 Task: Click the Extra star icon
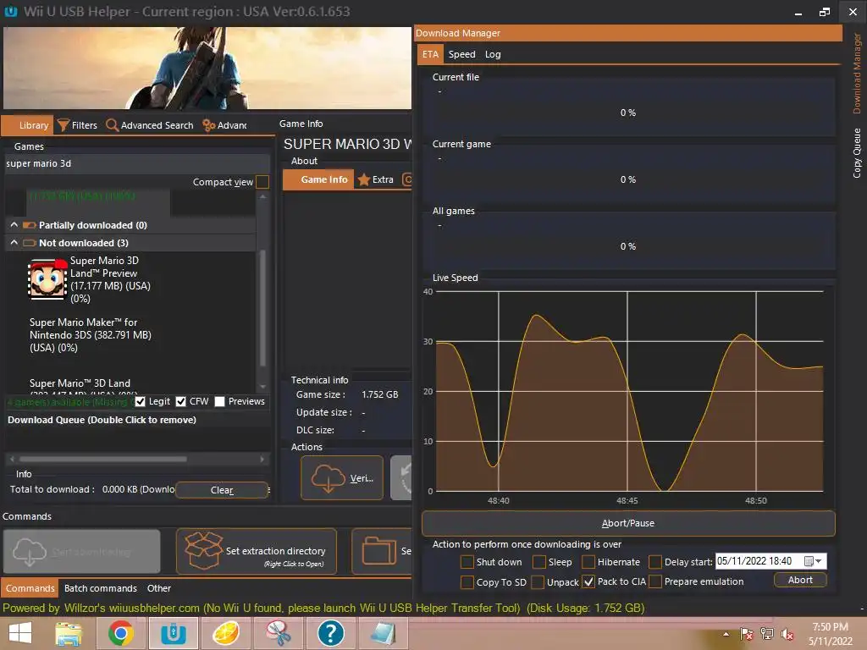pyautogui.click(x=364, y=179)
